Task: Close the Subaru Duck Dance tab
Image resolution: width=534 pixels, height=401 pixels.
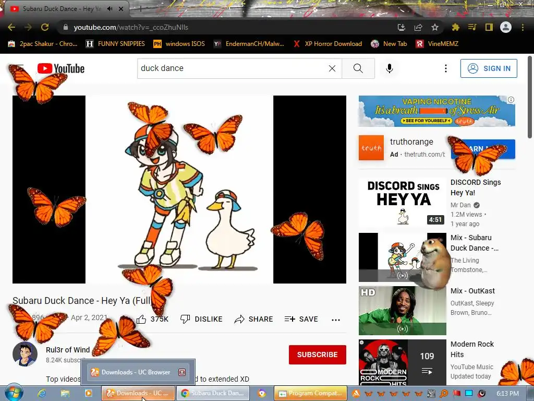Action: (121, 9)
